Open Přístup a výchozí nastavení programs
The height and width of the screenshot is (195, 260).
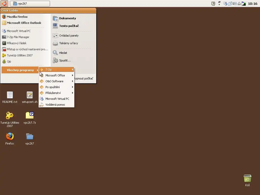click(x=25, y=49)
